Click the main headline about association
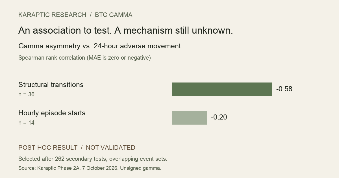This screenshot has width=339, height=178. pyautogui.click(x=126, y=31)
